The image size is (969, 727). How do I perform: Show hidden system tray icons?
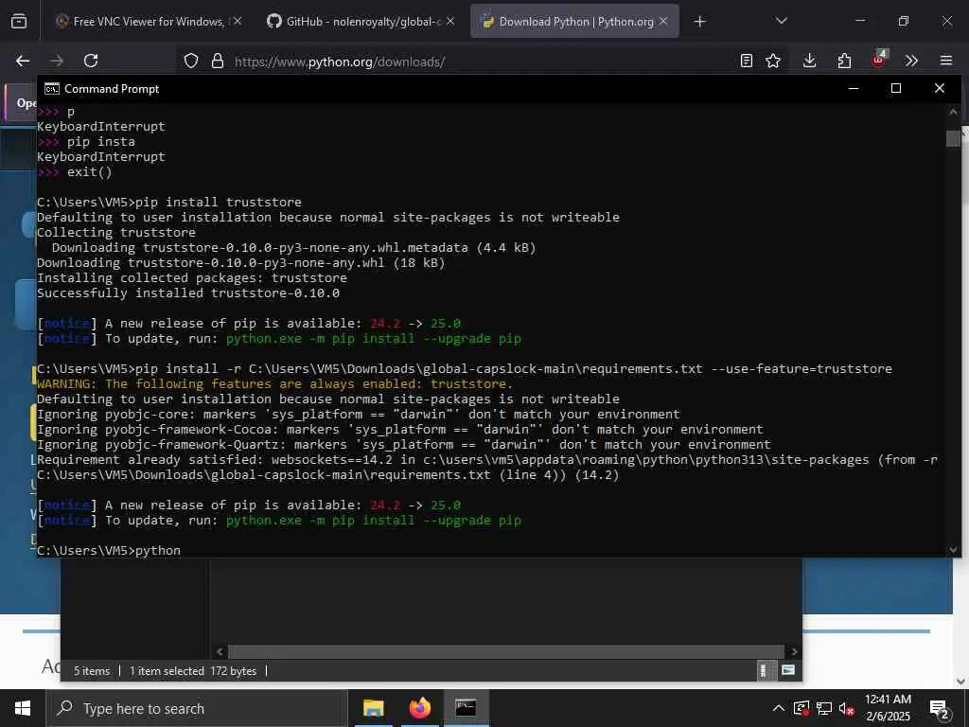click(779, 708)
